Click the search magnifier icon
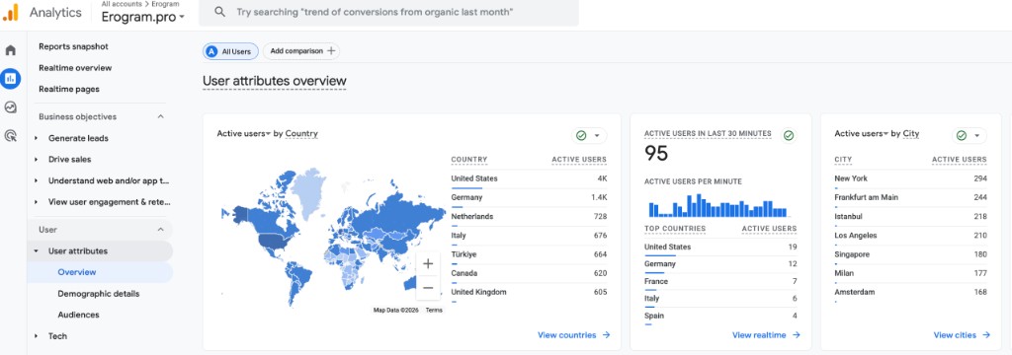Image resolution: width=1012 pixels, height=355 pixels. [220, 12]
